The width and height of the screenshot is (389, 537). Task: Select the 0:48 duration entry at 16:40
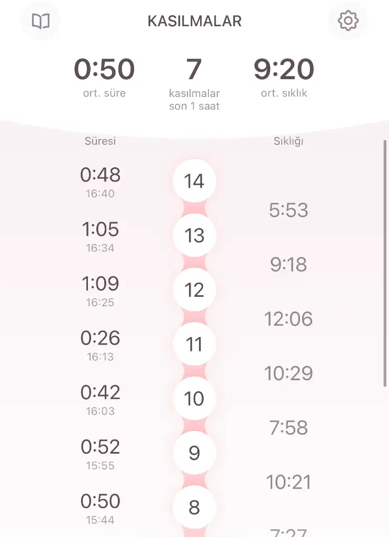coord(100,182)
